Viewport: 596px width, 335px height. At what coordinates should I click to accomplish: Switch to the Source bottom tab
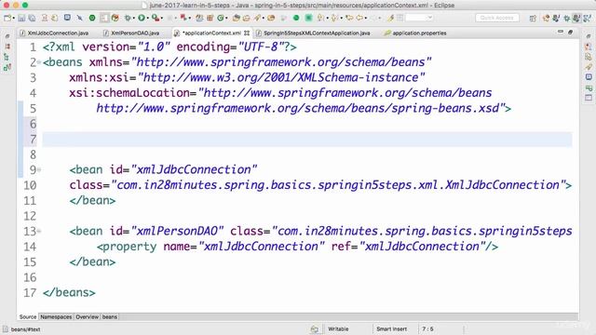(28, 316)
